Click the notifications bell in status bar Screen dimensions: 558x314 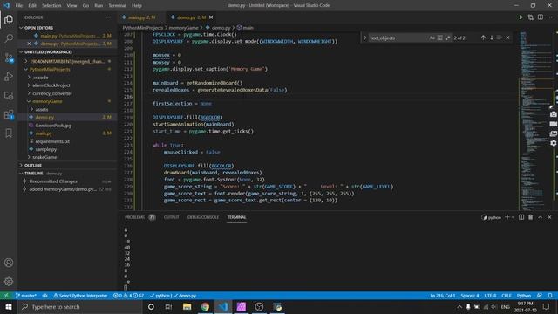[x=550, y=296]
